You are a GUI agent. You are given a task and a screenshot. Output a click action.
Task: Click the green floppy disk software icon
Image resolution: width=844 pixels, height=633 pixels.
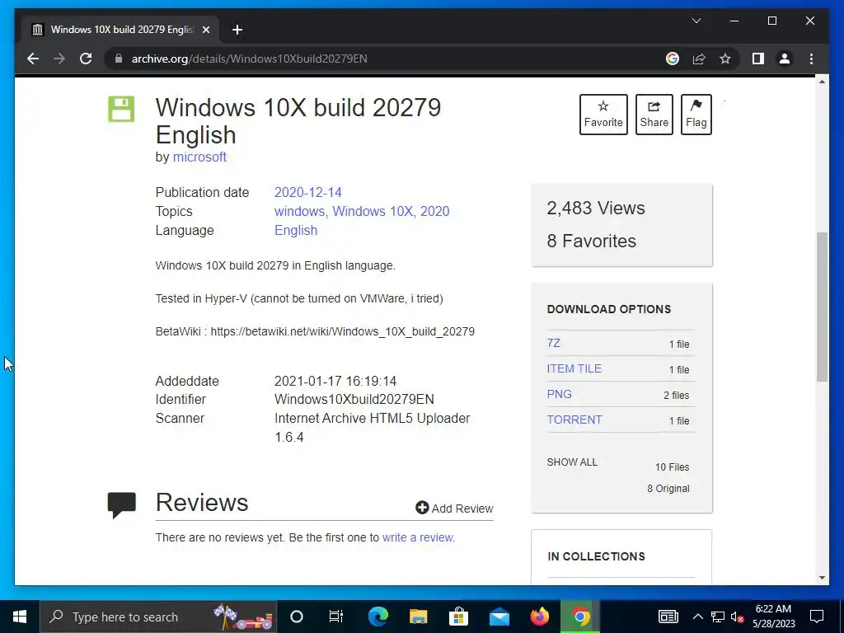(x=121, y=110)
